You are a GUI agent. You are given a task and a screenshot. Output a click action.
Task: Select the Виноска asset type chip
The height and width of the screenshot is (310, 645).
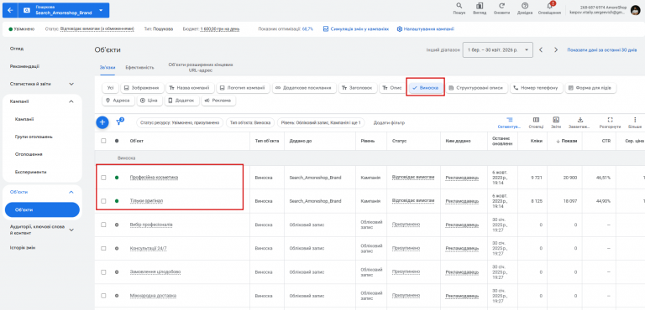point(426,88)
